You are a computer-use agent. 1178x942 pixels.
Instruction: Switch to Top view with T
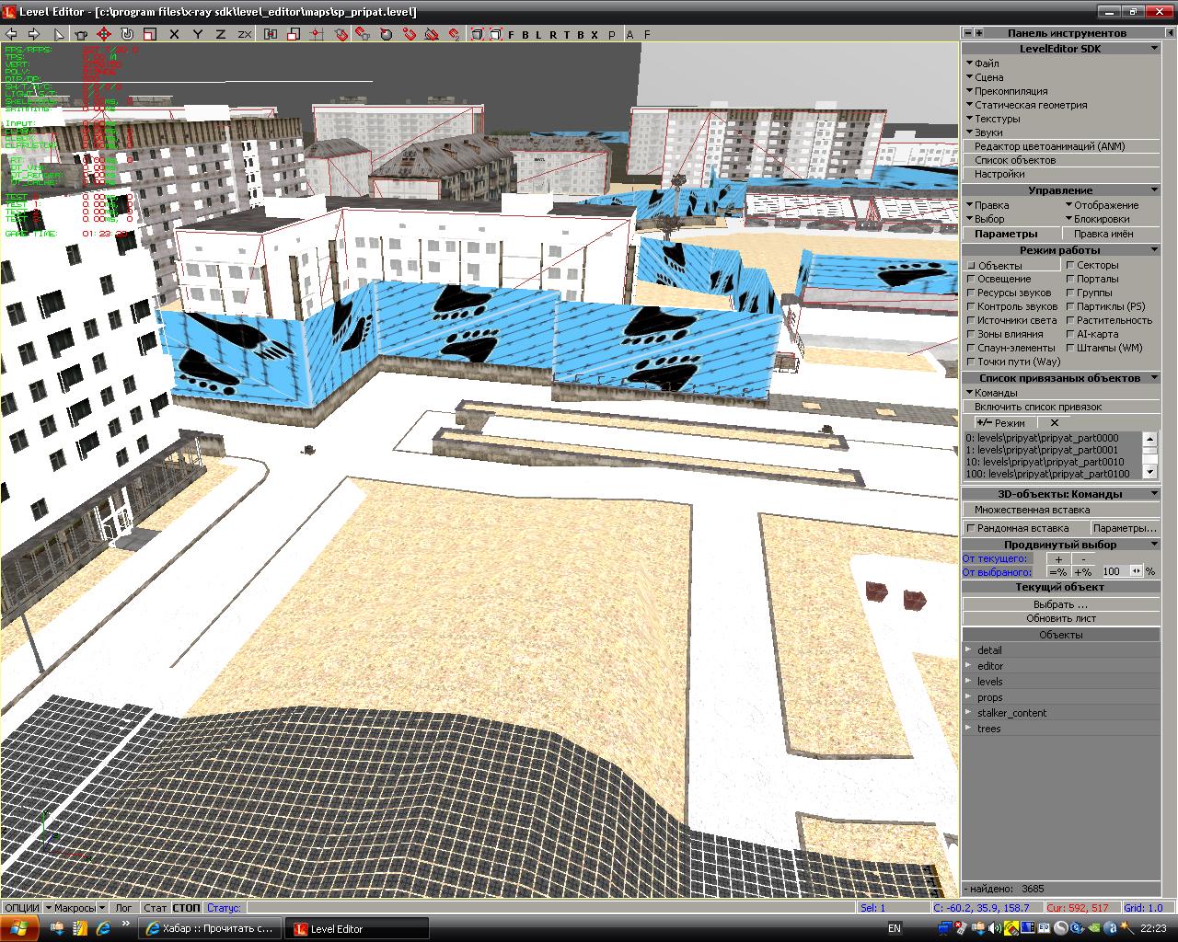pos(567,34)
